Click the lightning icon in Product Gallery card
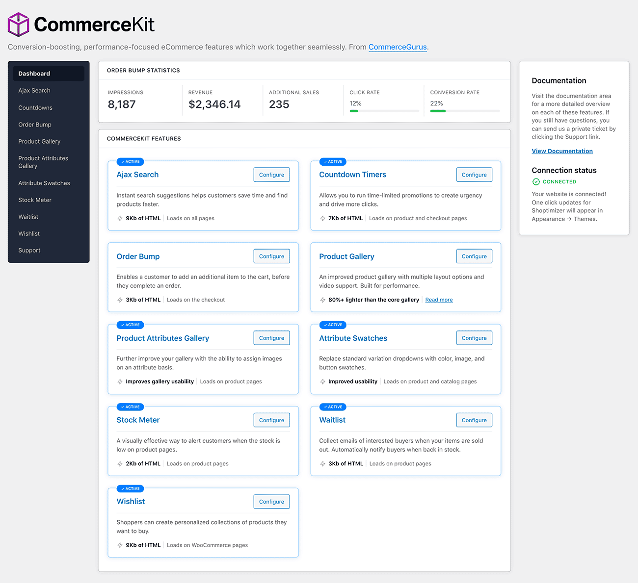This screenshot has width=638, height=583. (322, 300)
